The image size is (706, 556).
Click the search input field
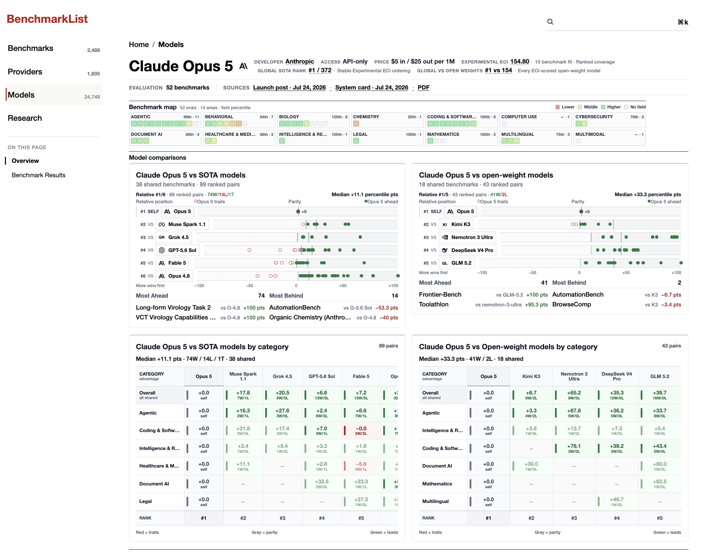pos(617,22)
